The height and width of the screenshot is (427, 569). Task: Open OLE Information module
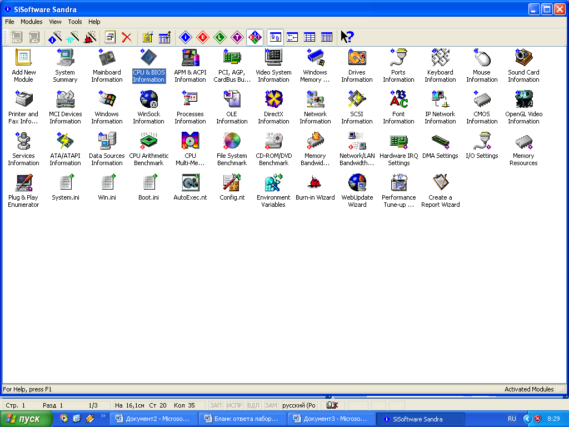click(232, 108)
